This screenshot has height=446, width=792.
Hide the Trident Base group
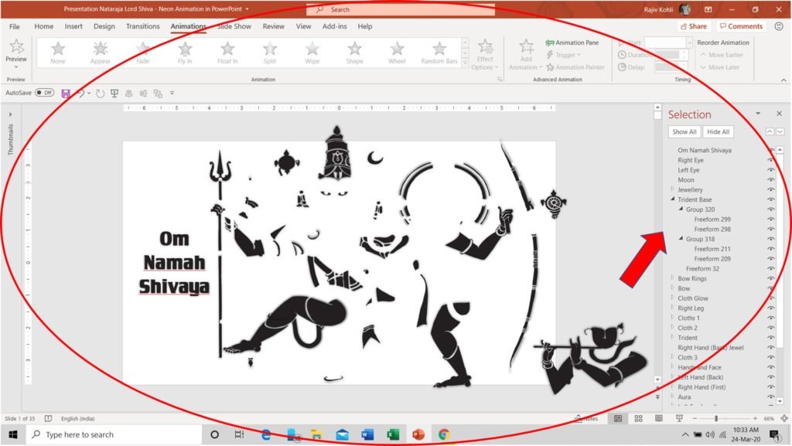pyautogui.click(x=771, y=199)
